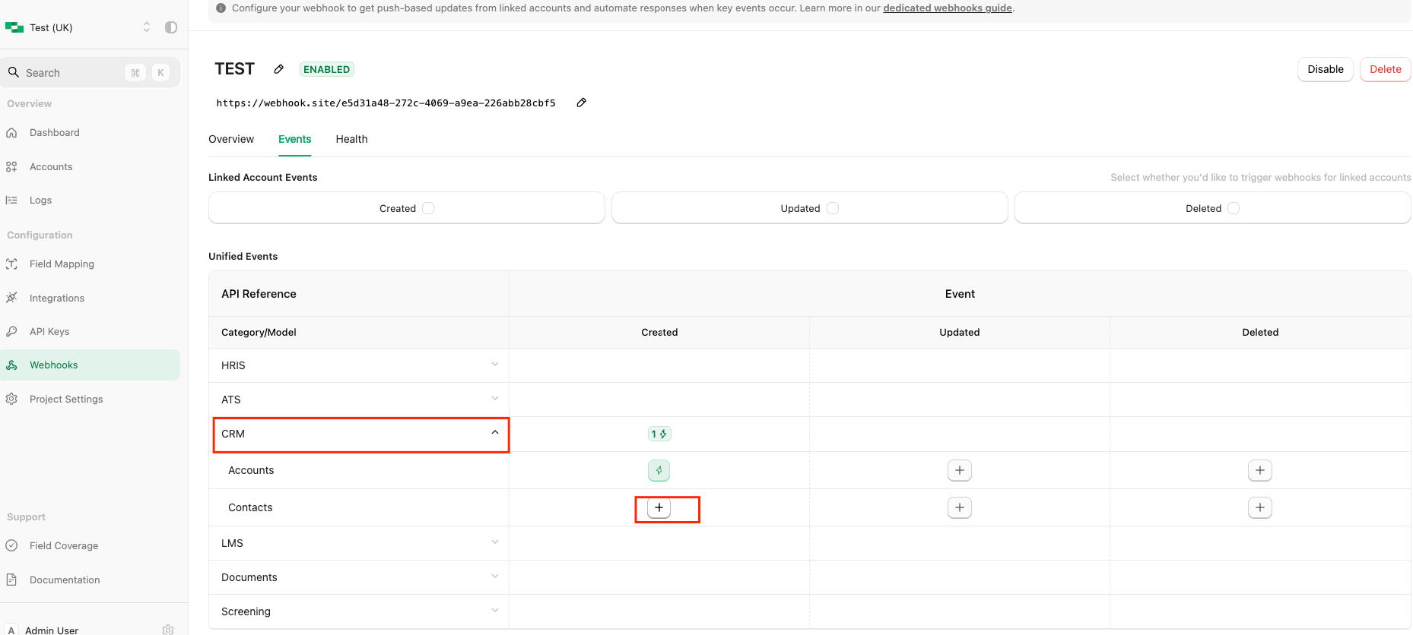The width and height of the screenshot is (1413, 635).
Task: Click the Documentation page icon
Action: (11, 580)
